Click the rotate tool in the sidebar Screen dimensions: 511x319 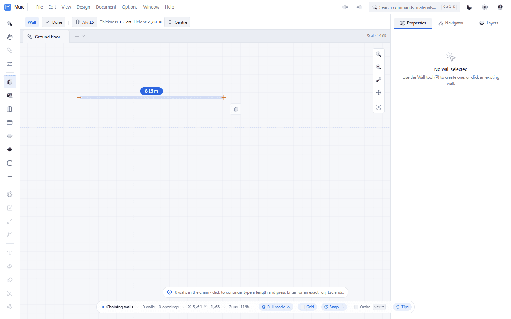point(10,194)
